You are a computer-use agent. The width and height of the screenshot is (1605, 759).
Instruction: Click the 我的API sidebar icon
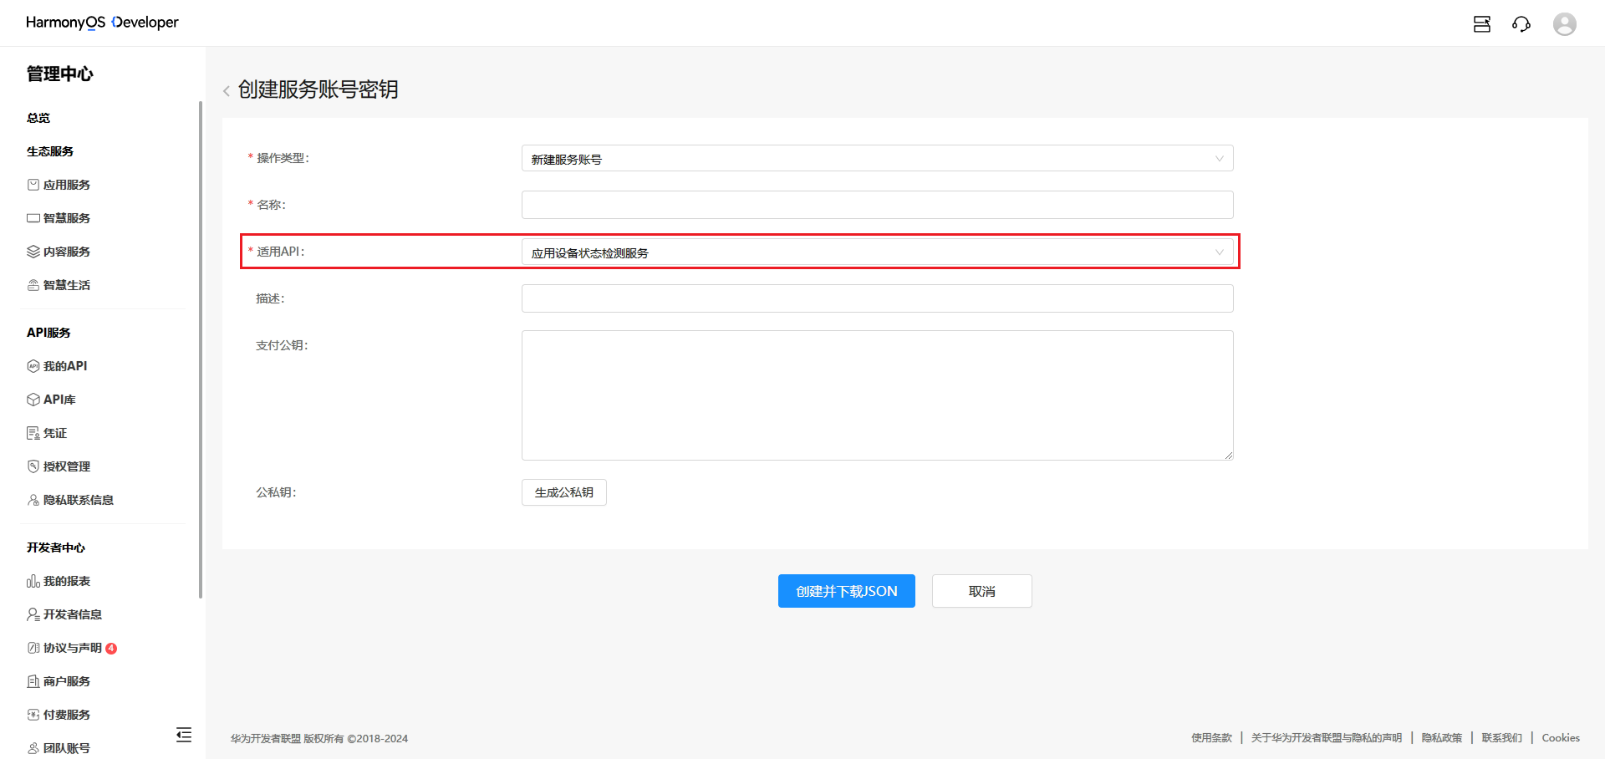pos(33,366)
